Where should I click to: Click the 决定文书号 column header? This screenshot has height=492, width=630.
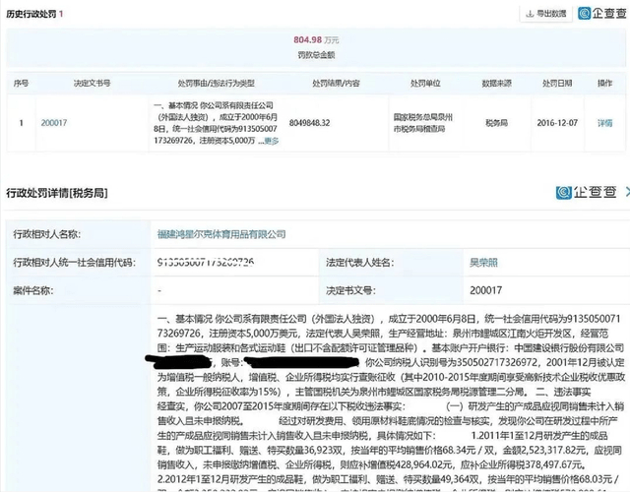pyautogui.click(x=92, y=83)
